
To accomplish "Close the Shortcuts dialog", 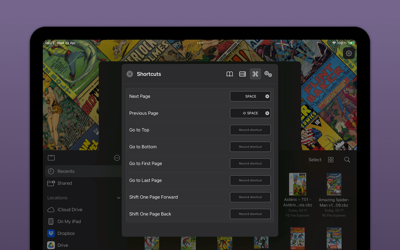I will click(130, 74).
